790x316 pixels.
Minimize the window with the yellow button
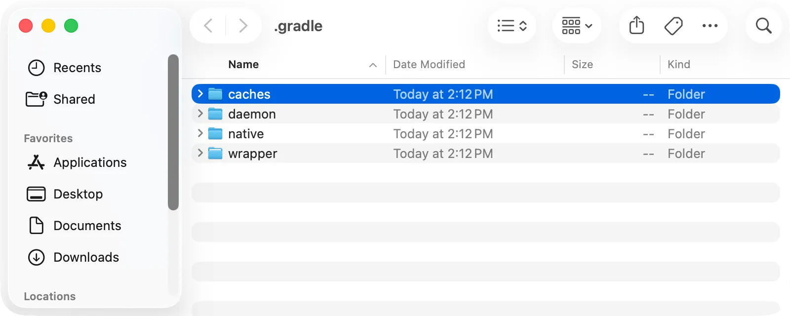coord(48,26)
